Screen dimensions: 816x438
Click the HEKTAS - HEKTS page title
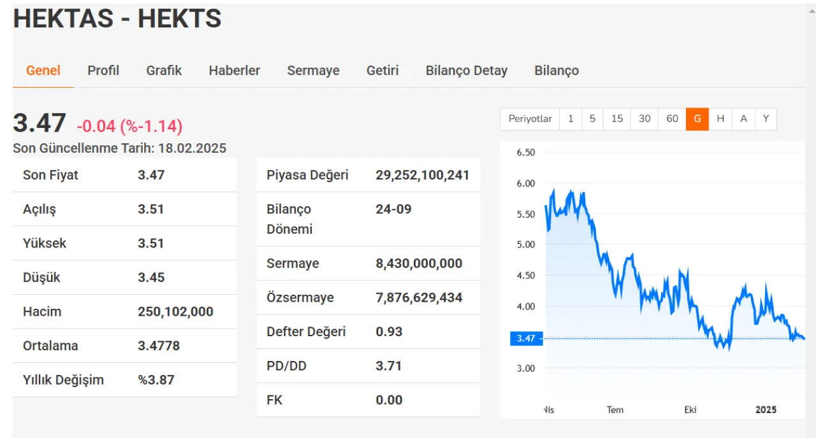[117, 19]
